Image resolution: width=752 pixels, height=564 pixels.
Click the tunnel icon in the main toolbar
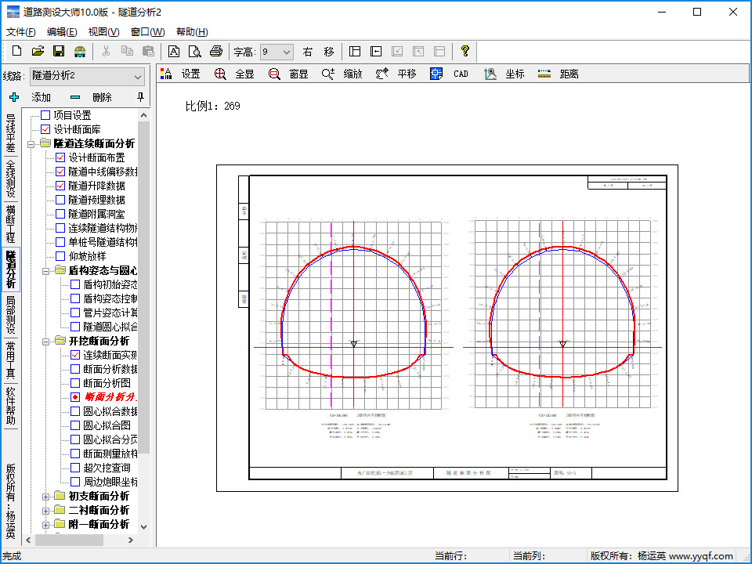click(x=80, y=52)
